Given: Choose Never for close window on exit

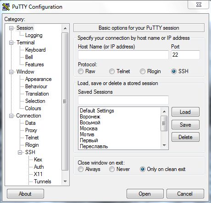Looking at the screenshot, I should click(x=112, y=169).
